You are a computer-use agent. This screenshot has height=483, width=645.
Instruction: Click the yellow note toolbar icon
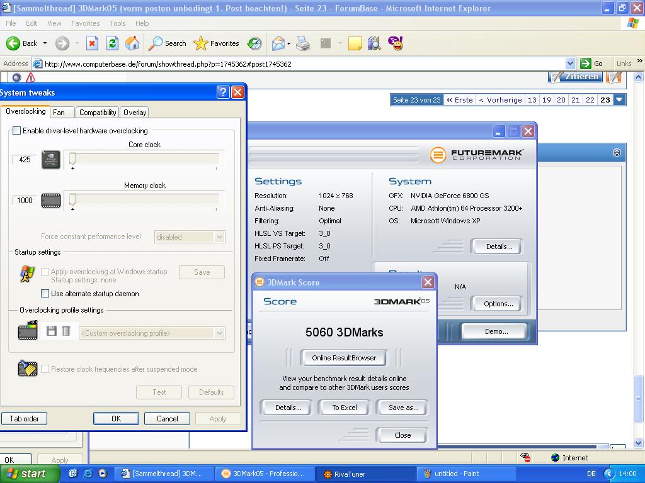tap(355, 43)
